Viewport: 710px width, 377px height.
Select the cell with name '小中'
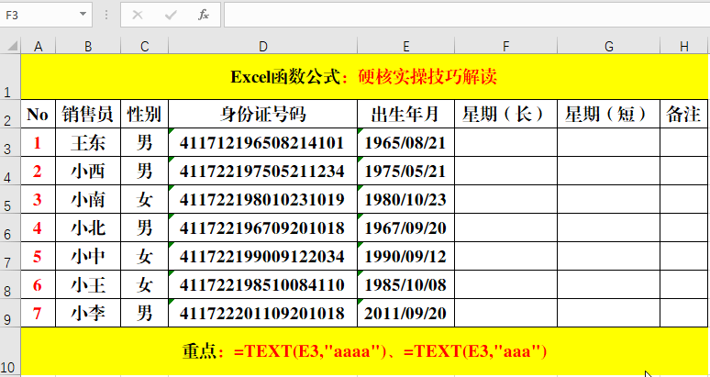pyautogui.click(x=88, y=256)
